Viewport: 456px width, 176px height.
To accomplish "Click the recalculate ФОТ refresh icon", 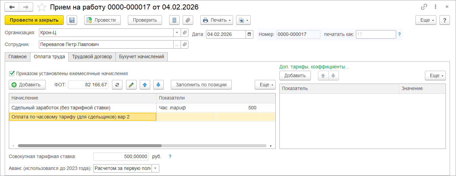I will pos(117,85).
